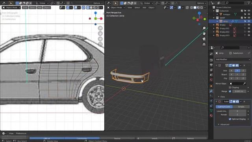
Task: Open Object Mode dropdown in right viewport
Action: (x=116, y=7)
